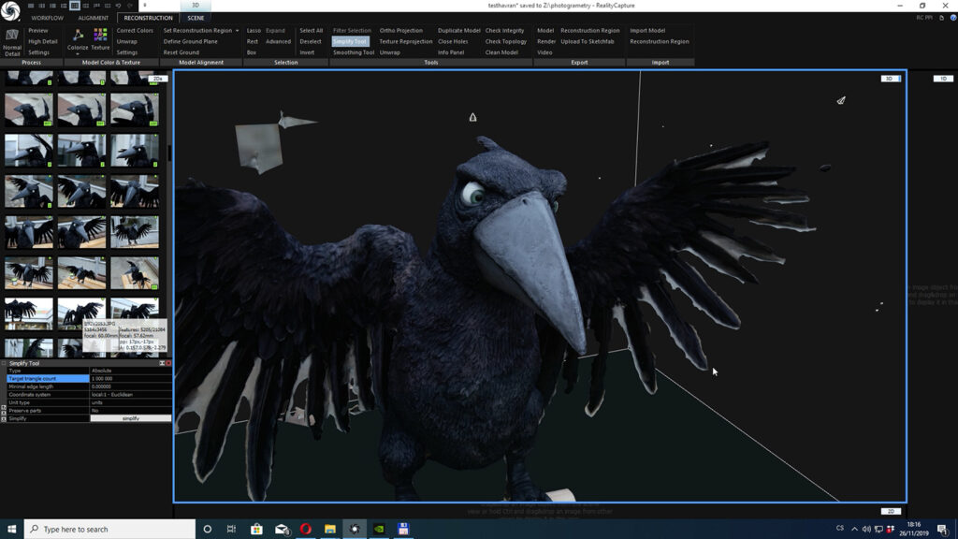Click the RealityCapture application logo icon
Viewport: 958px width, 539px height.
[x=10, y=10]
